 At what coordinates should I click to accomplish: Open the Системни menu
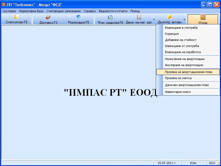pos(9,11)
